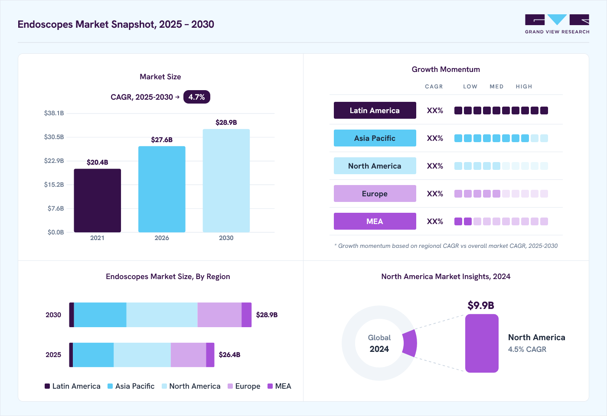Click the Latin America momentum indicator squares

click(501, 110)
